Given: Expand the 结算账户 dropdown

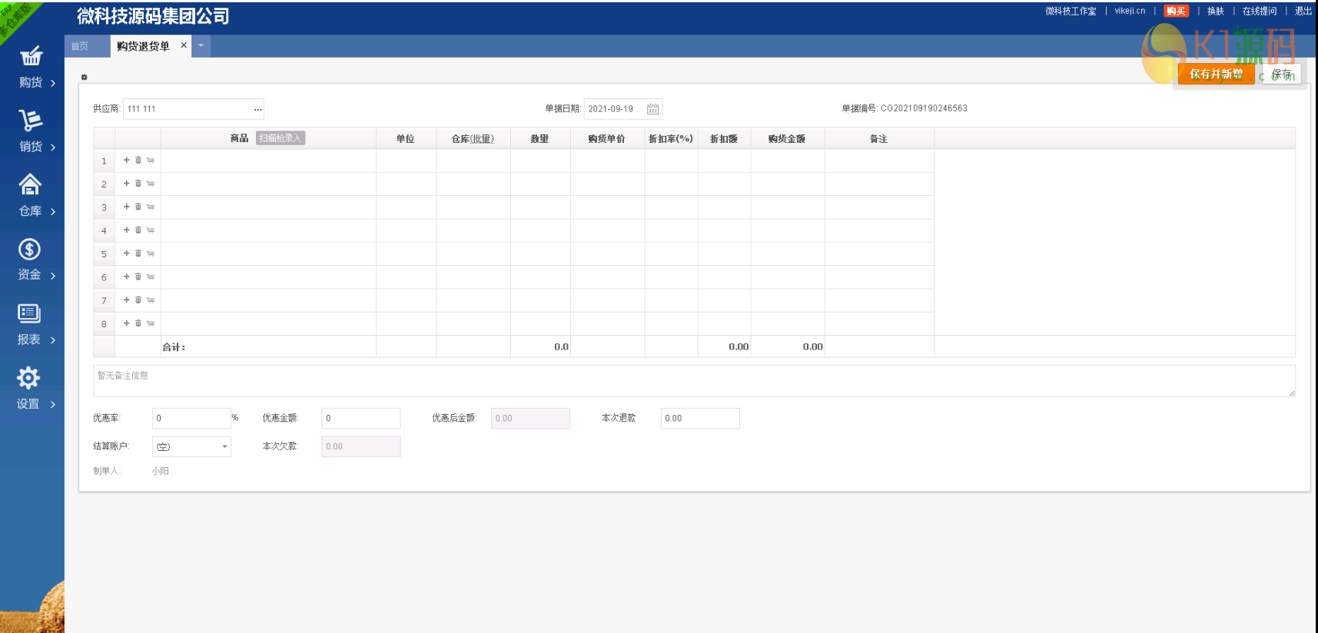Looking at the screenshot, I should (224, 446).
